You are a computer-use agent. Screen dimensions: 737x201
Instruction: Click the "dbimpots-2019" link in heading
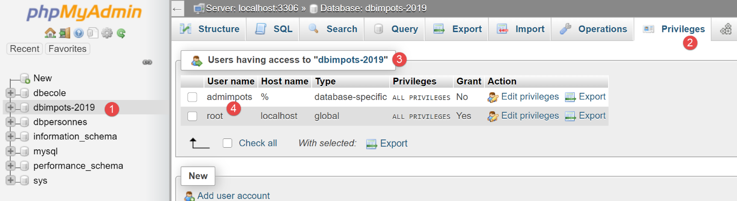[x=351, y=59]
